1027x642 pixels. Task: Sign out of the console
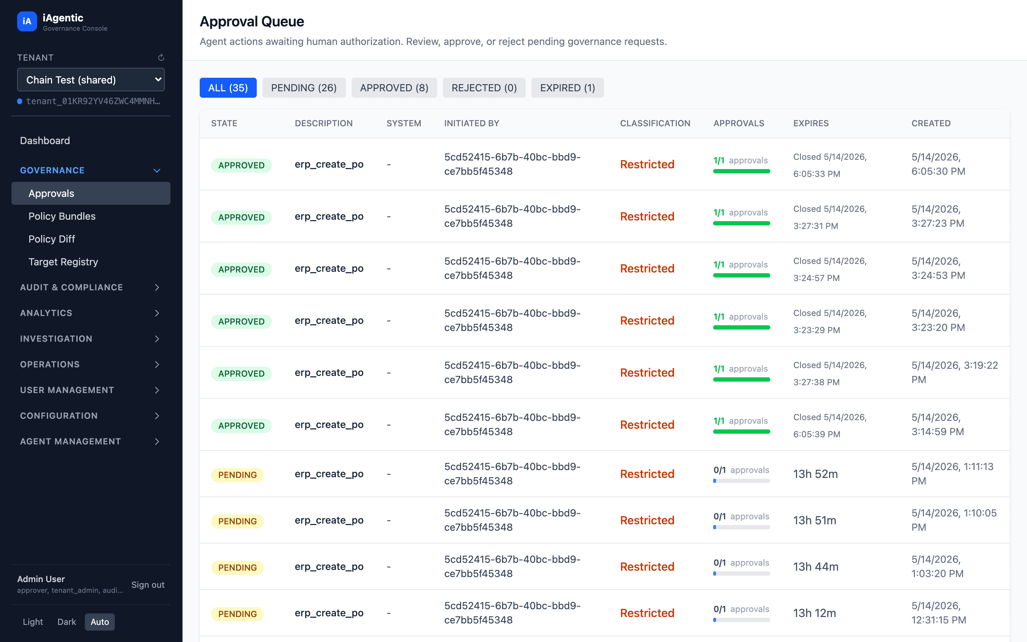148,585
